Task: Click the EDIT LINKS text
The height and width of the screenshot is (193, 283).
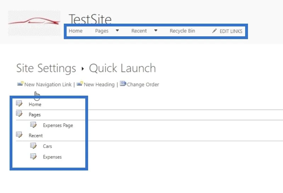Action: 231,31
